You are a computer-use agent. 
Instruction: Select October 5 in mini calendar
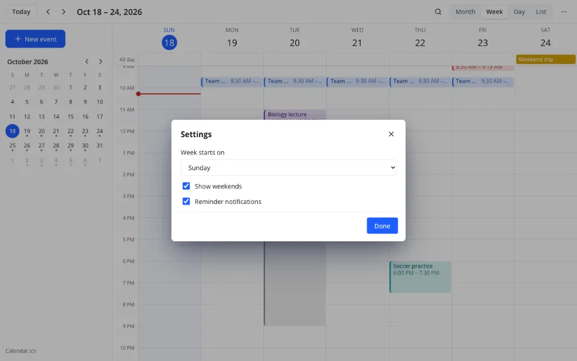click(x=27, y=102)
